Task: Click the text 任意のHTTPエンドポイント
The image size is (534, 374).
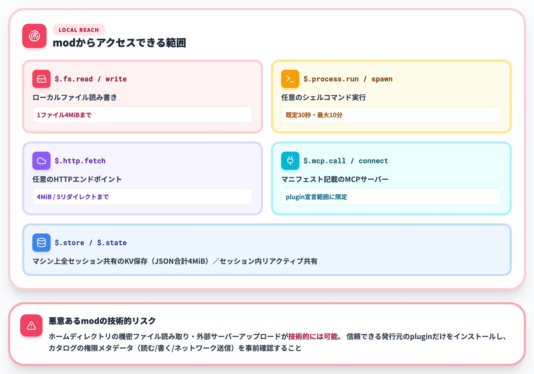Action: point(77,179)
